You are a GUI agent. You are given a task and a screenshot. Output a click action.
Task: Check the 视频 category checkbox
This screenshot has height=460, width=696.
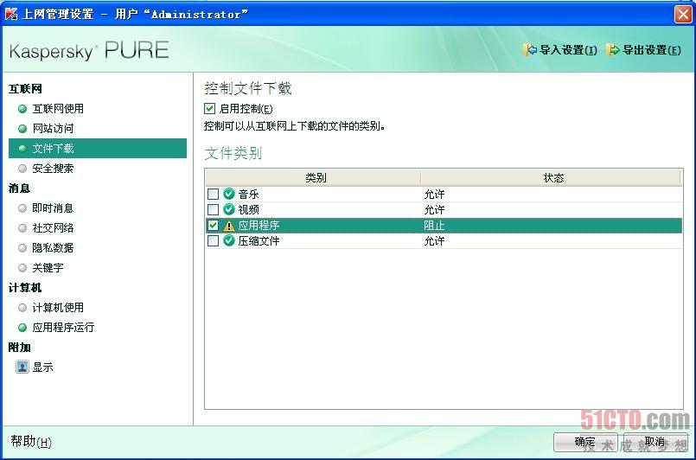pos(213,209)
